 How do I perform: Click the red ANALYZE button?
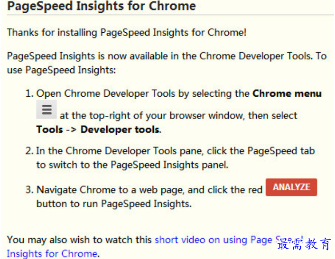(x=291, y=187)
